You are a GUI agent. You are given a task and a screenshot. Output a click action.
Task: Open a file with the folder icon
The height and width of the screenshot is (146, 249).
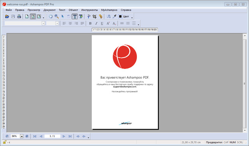(7, 16)
